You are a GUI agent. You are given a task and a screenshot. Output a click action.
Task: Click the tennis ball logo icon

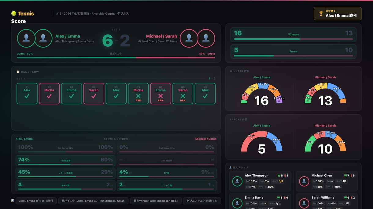coord(13,13)
